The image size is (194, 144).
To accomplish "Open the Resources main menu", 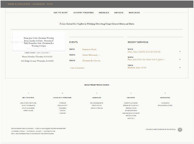I will coord(134,13).
